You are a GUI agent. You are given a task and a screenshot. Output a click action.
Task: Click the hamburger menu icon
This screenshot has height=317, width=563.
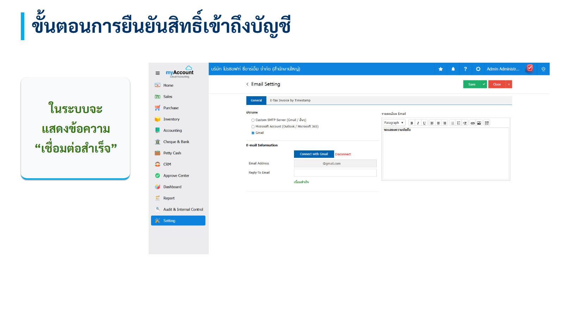click(157, 73)
